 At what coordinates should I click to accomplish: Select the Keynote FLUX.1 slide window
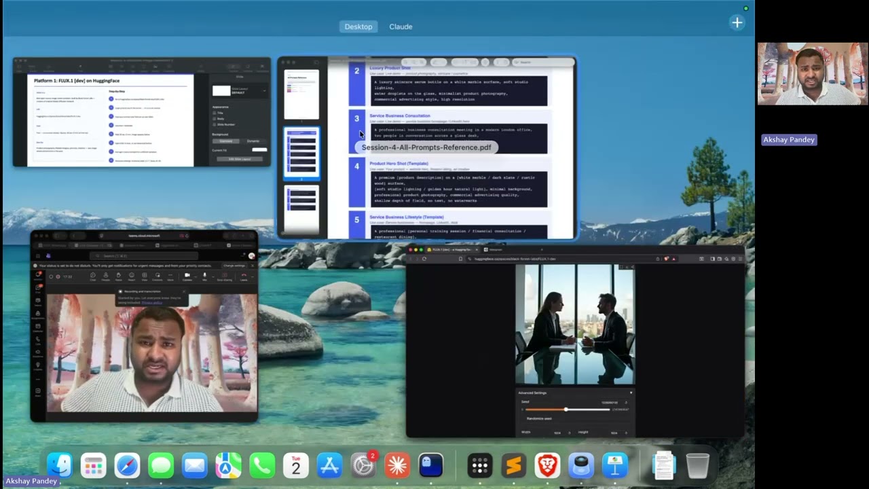click(x=142, y=112)
